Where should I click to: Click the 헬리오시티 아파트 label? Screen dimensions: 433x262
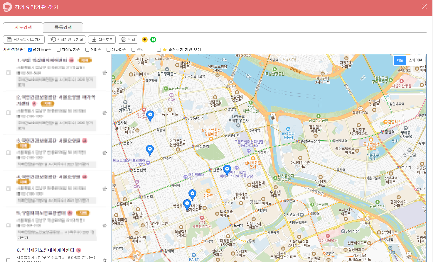pyautogui.click(x=398, y=204)
